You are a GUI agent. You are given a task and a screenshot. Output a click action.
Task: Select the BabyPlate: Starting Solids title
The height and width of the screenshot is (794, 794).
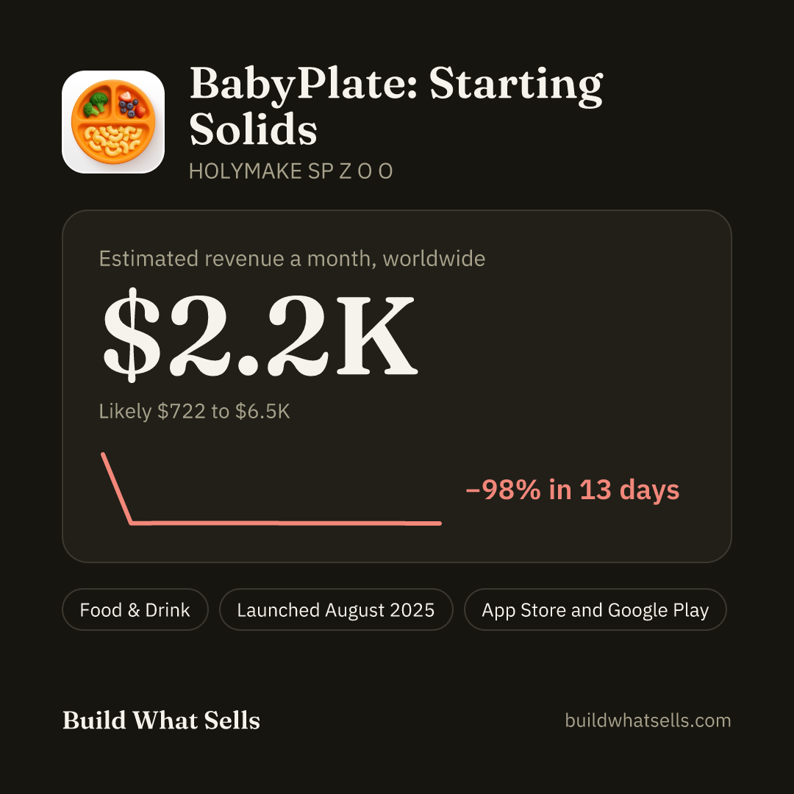(x=396, y=106)
